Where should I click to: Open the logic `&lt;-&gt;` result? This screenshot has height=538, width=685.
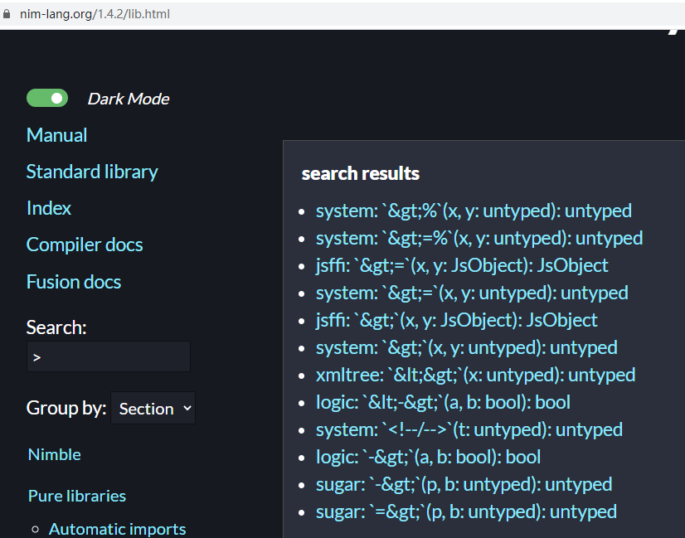click(441, 402)
